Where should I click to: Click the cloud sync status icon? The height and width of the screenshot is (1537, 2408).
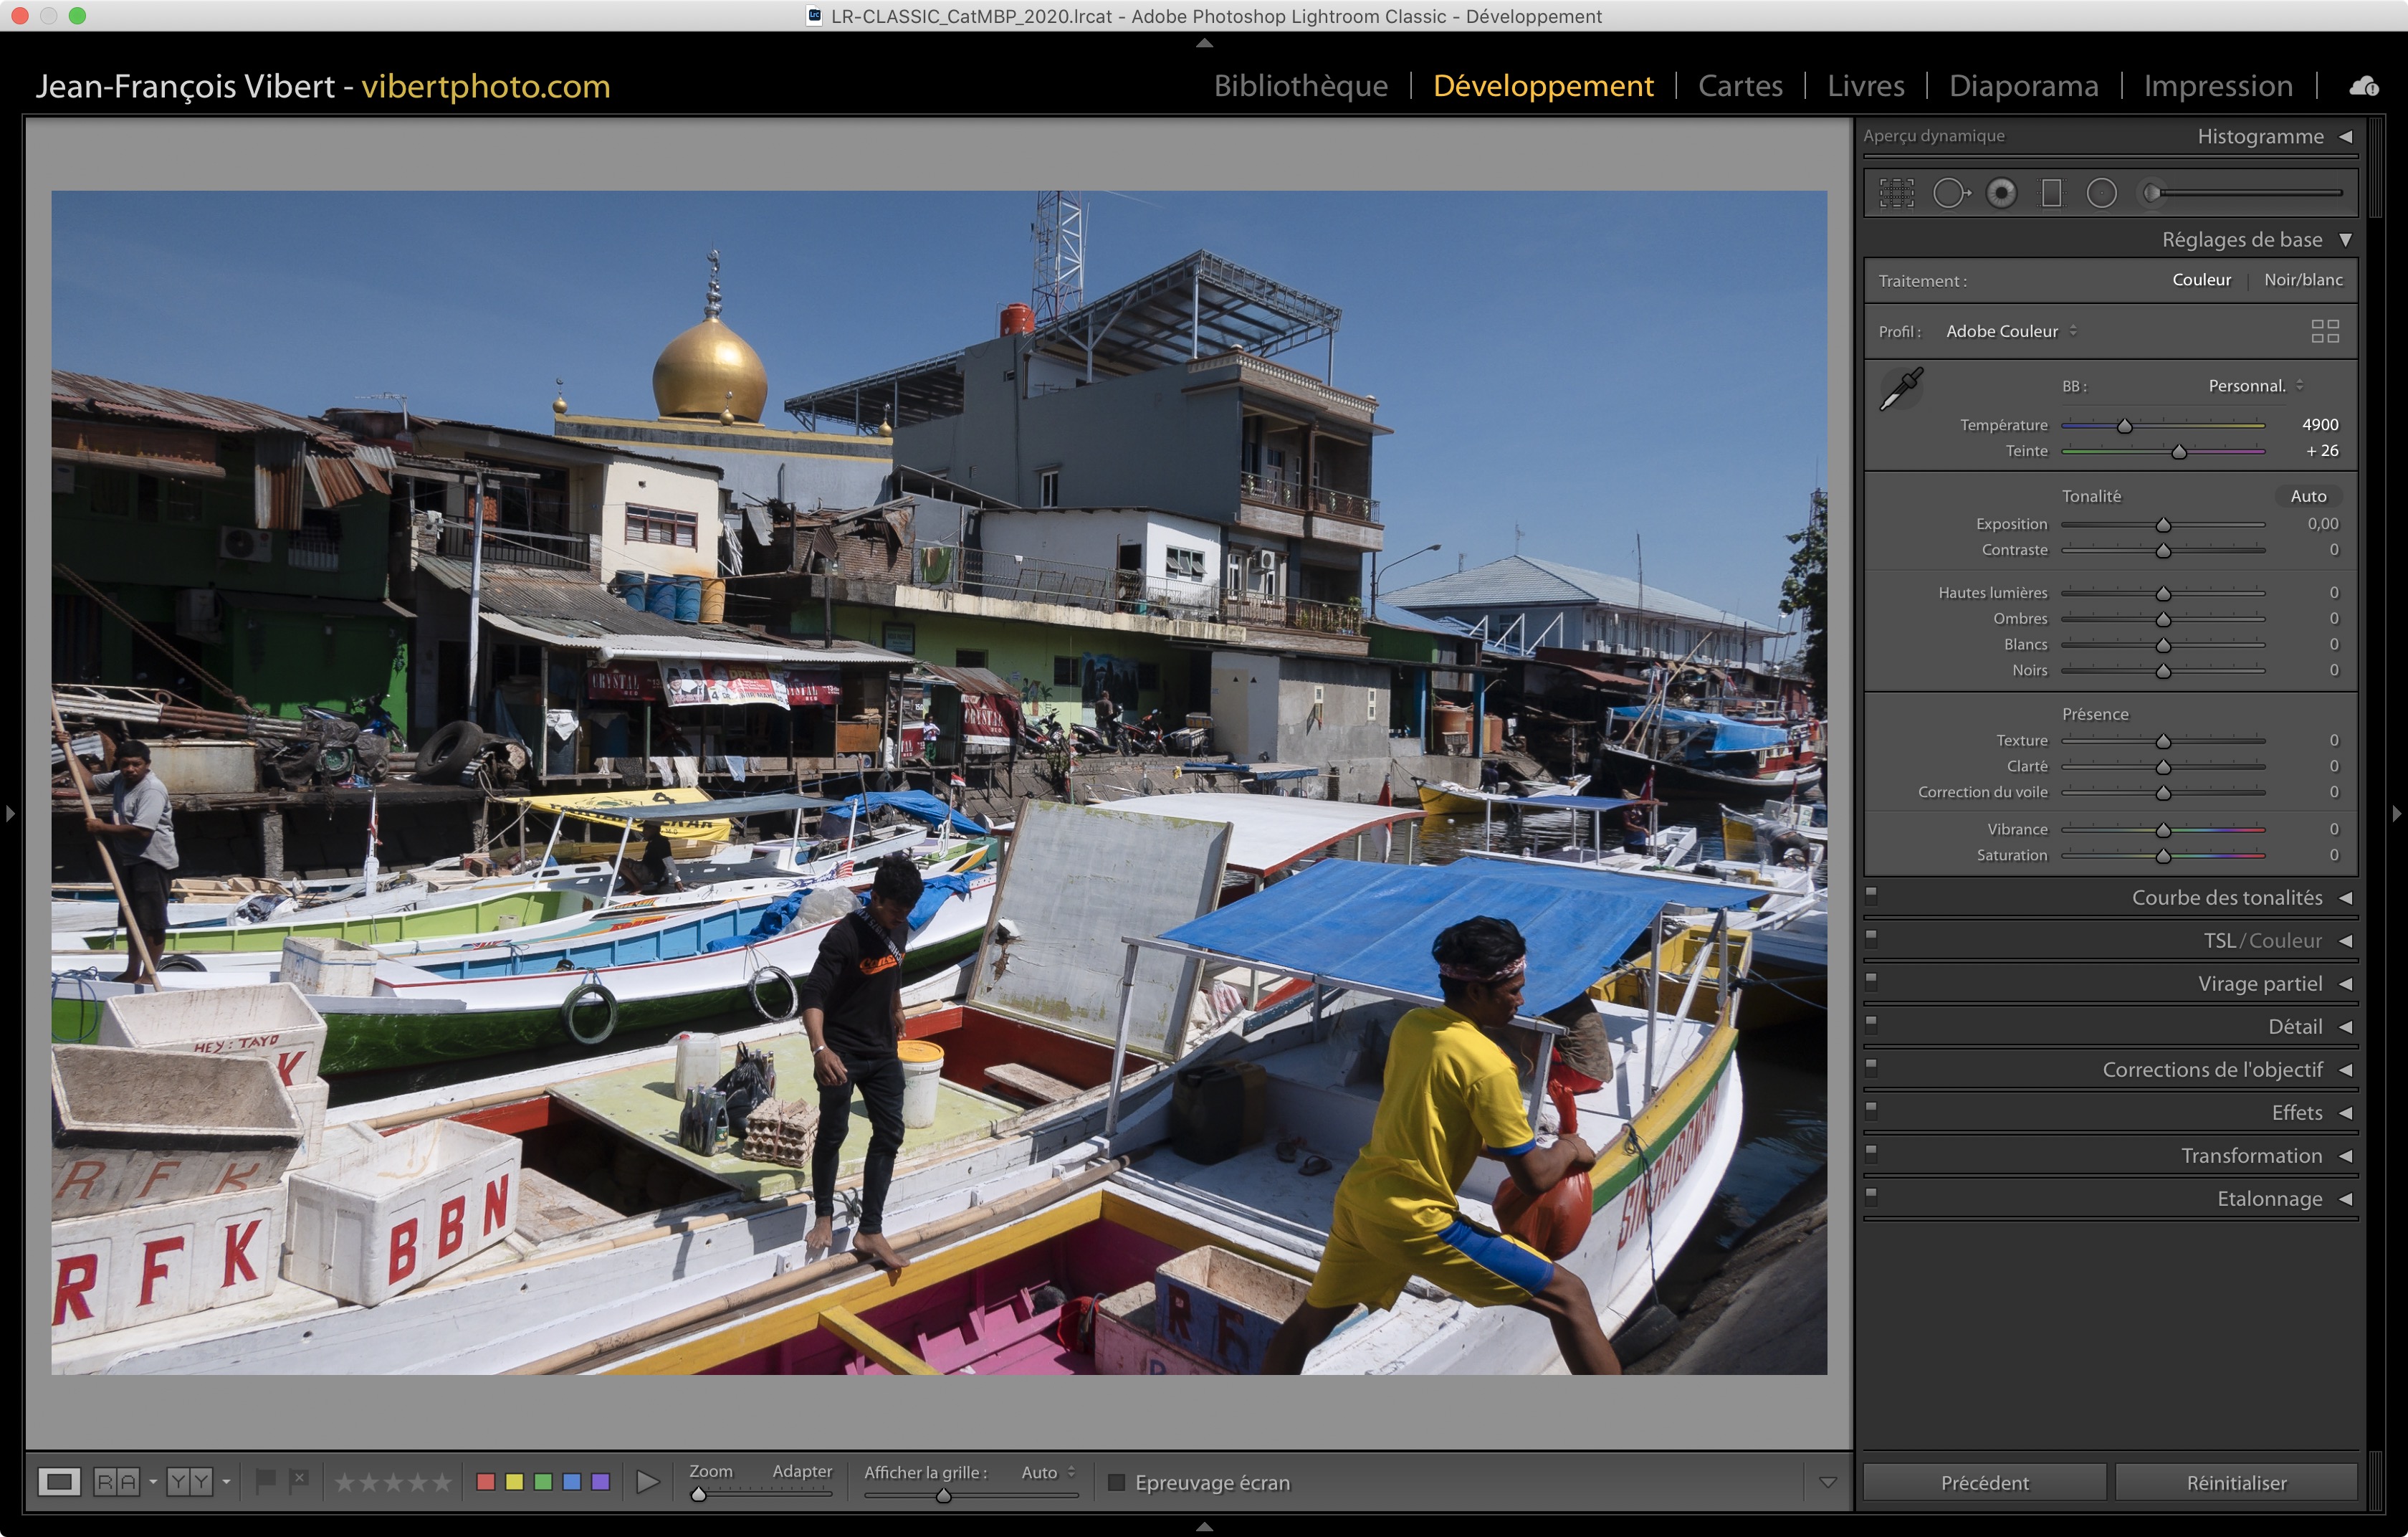point(2364,86)
